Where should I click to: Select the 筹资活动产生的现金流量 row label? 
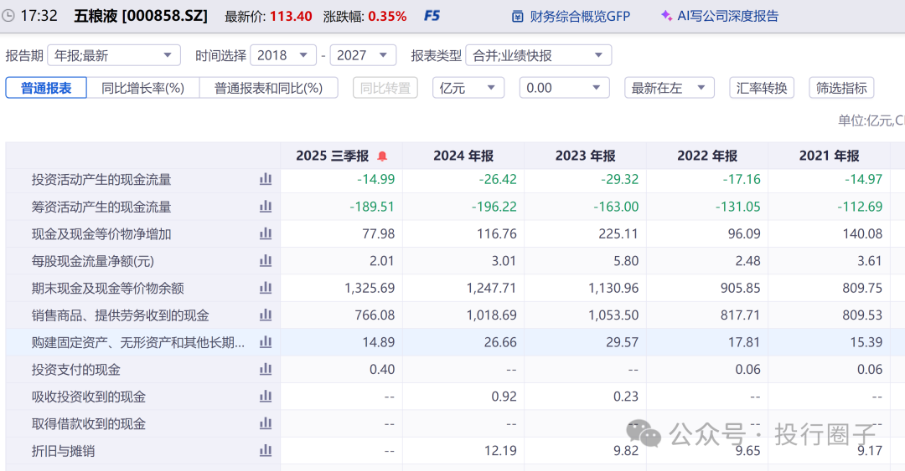[101, 207]
